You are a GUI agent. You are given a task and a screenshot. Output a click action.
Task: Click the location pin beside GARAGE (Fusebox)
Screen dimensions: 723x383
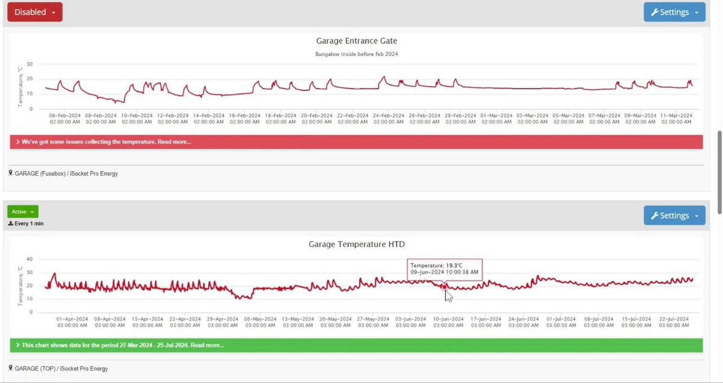tap(11, 173)
